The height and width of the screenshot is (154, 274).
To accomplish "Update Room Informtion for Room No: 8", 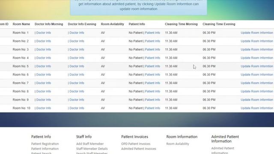I will 257,91.
